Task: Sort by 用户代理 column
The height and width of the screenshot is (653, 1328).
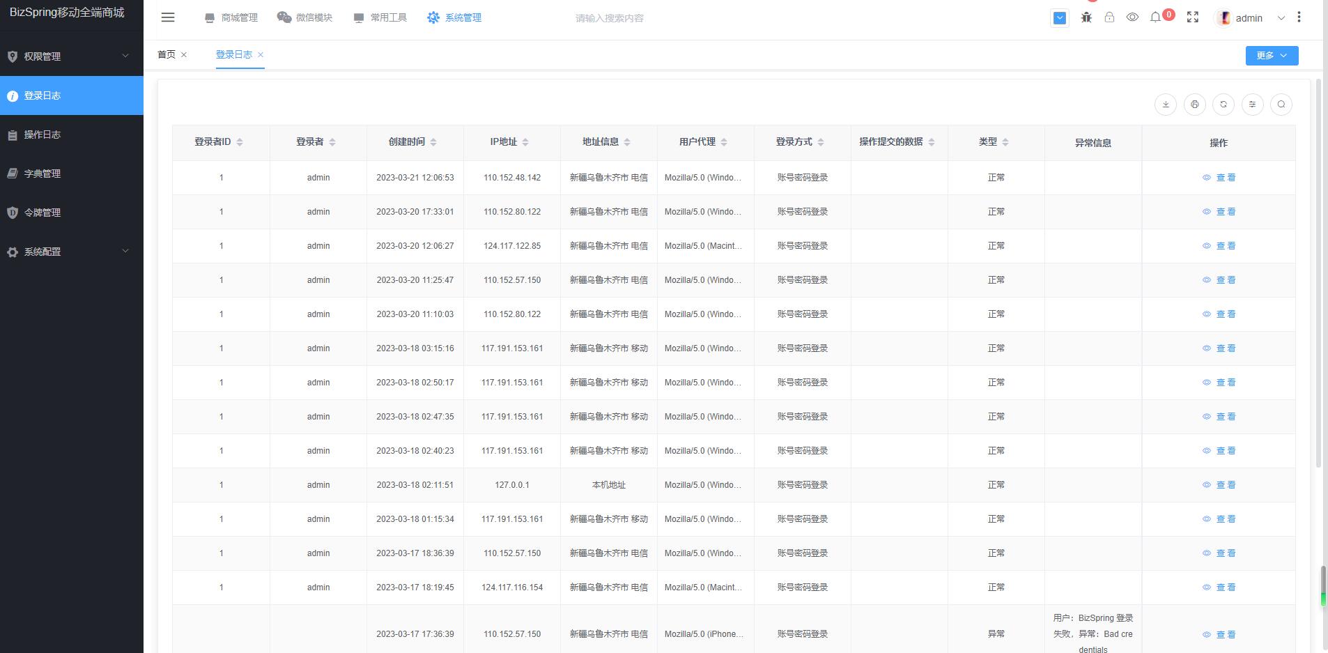Action: 724,142
